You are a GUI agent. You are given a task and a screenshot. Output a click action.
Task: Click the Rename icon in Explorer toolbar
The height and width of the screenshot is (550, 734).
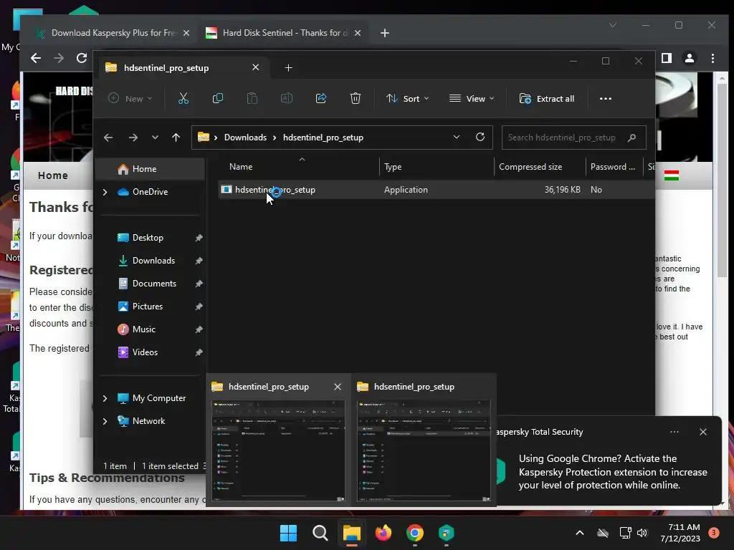click(287, 98)
